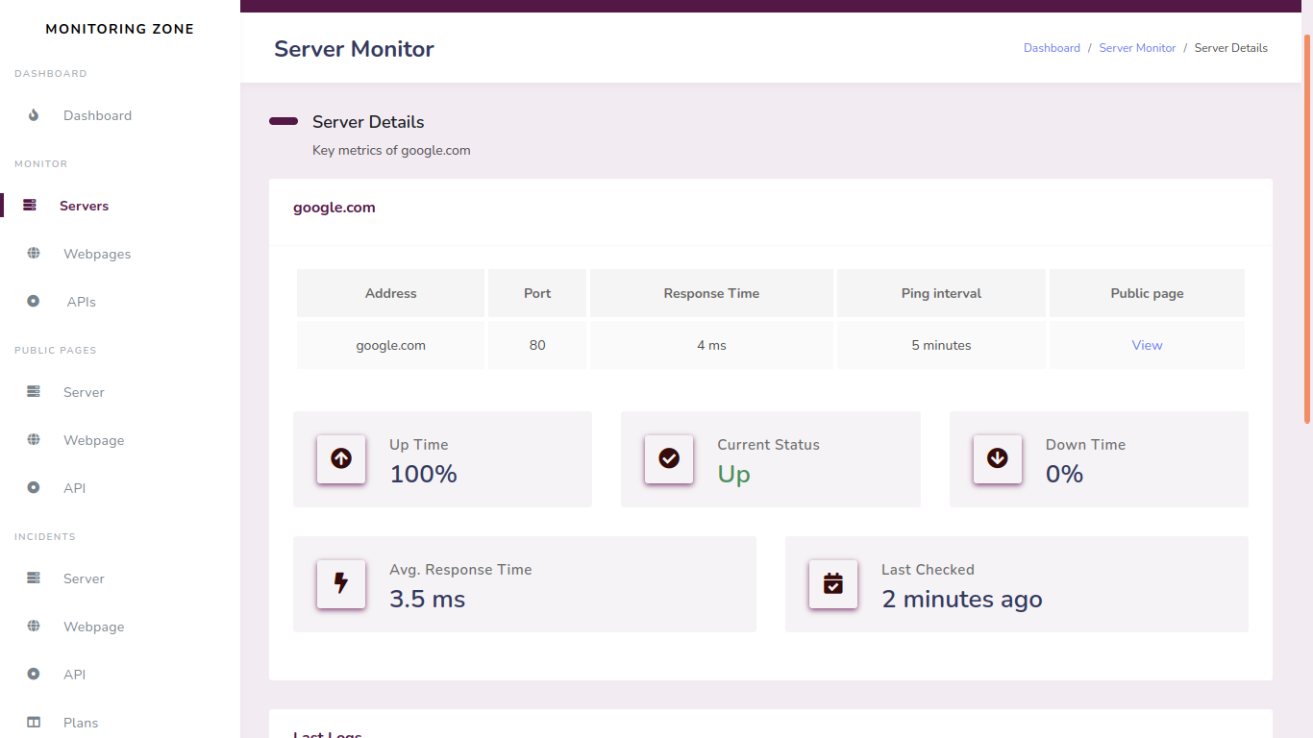This screenshot has width=1313, height=738.
Task: Click the Plans table icon in sidebar
Action: (34, 723)
